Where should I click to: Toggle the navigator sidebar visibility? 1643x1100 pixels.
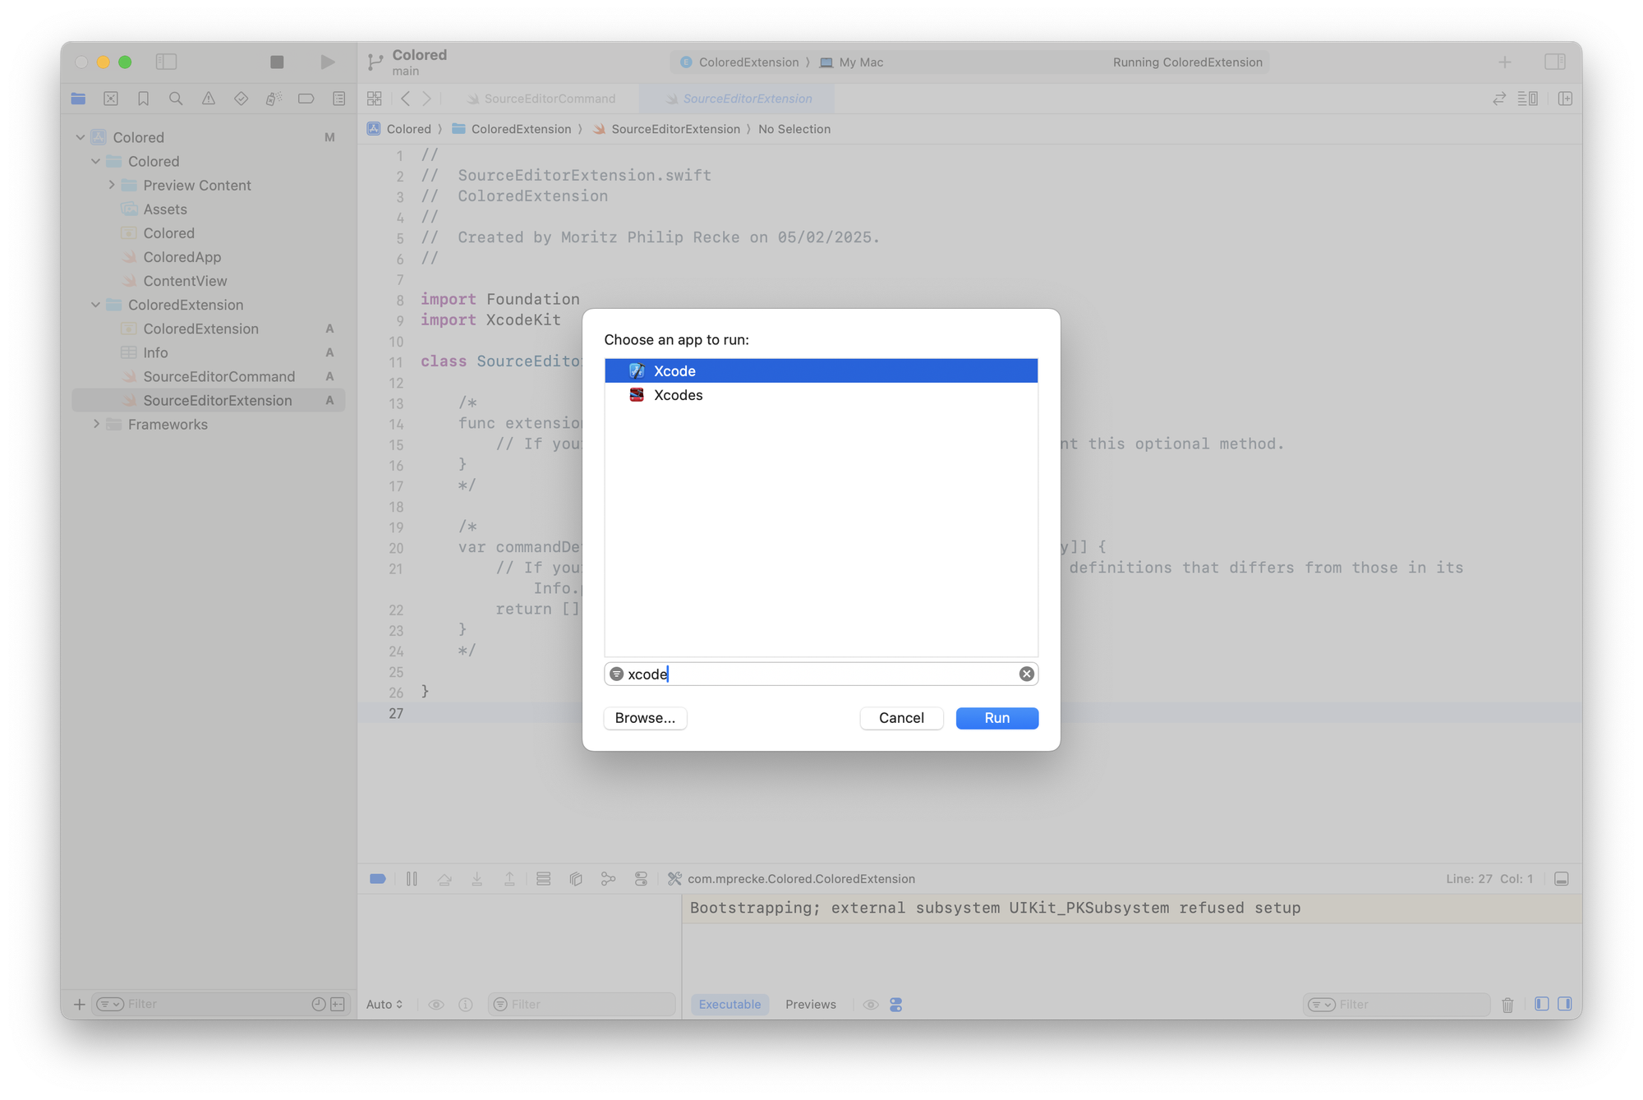pyautogui.click(x=167, y=62)
